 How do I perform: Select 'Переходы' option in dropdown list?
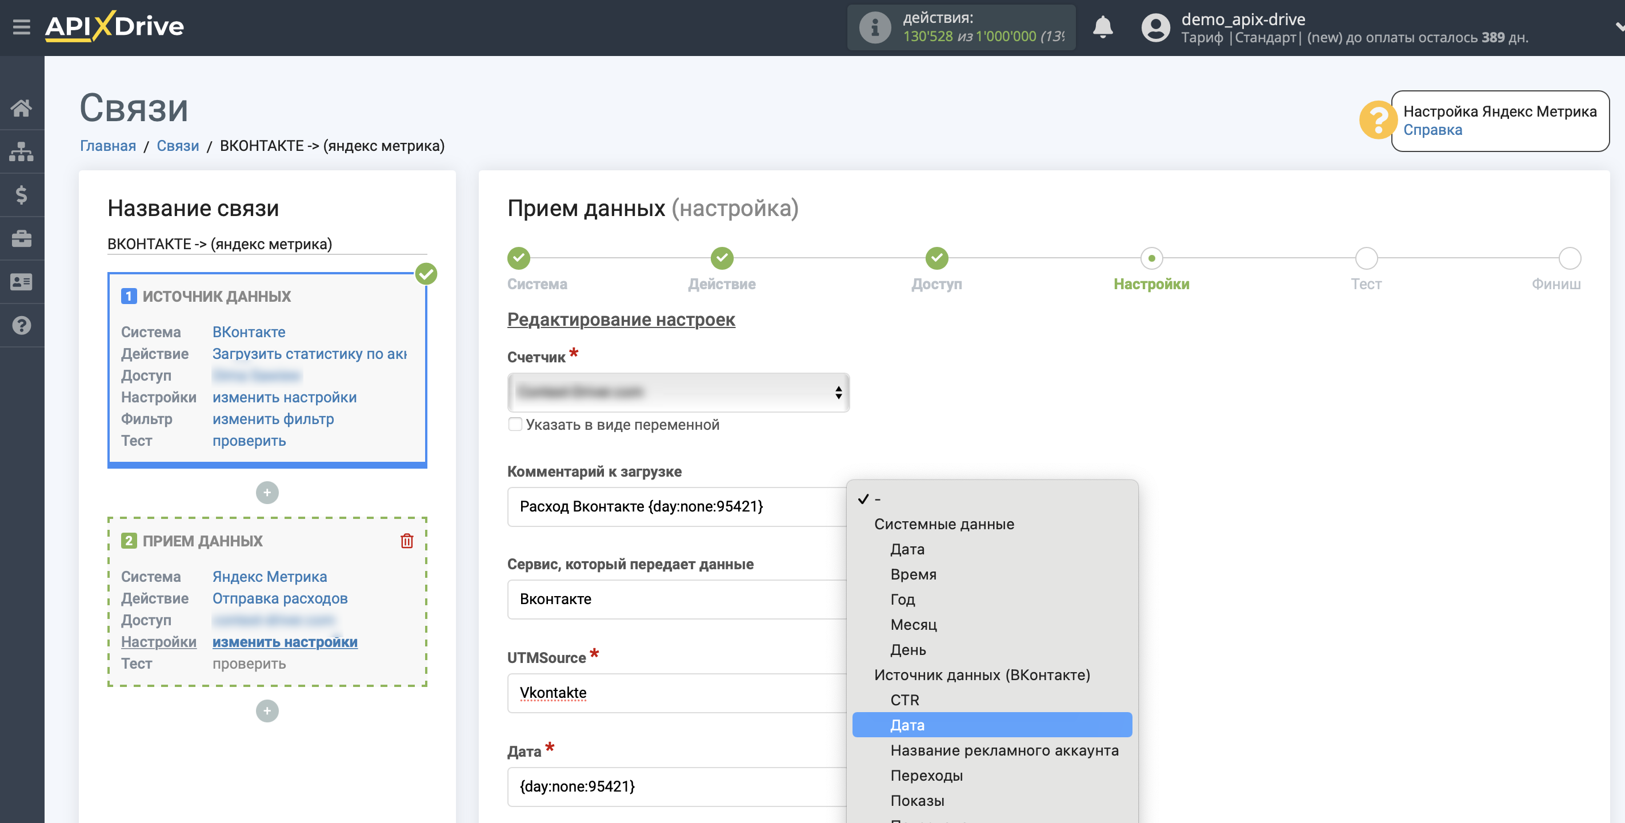(992, 775)
